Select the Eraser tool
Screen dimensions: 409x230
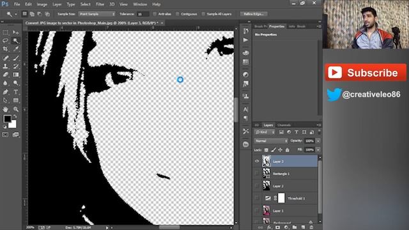pos(5,75)
